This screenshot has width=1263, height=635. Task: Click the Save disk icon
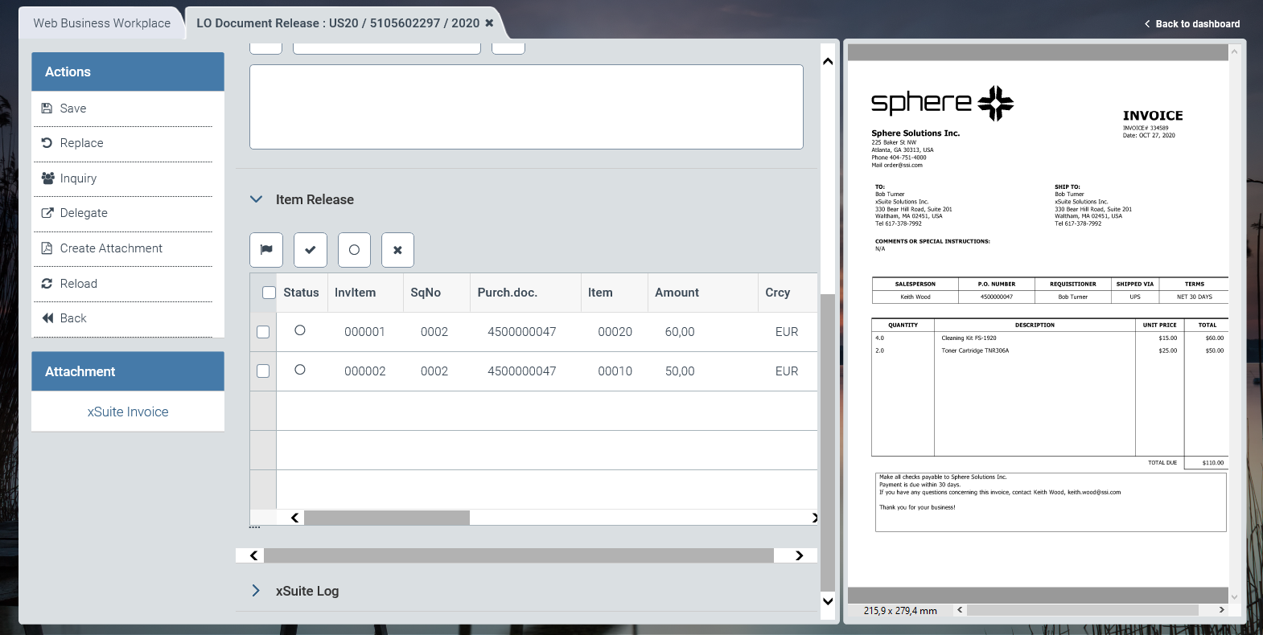(47, 109)
